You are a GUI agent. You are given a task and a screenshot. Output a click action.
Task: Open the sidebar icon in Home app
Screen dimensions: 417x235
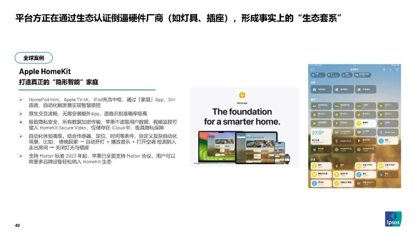[x=312, y=70]
